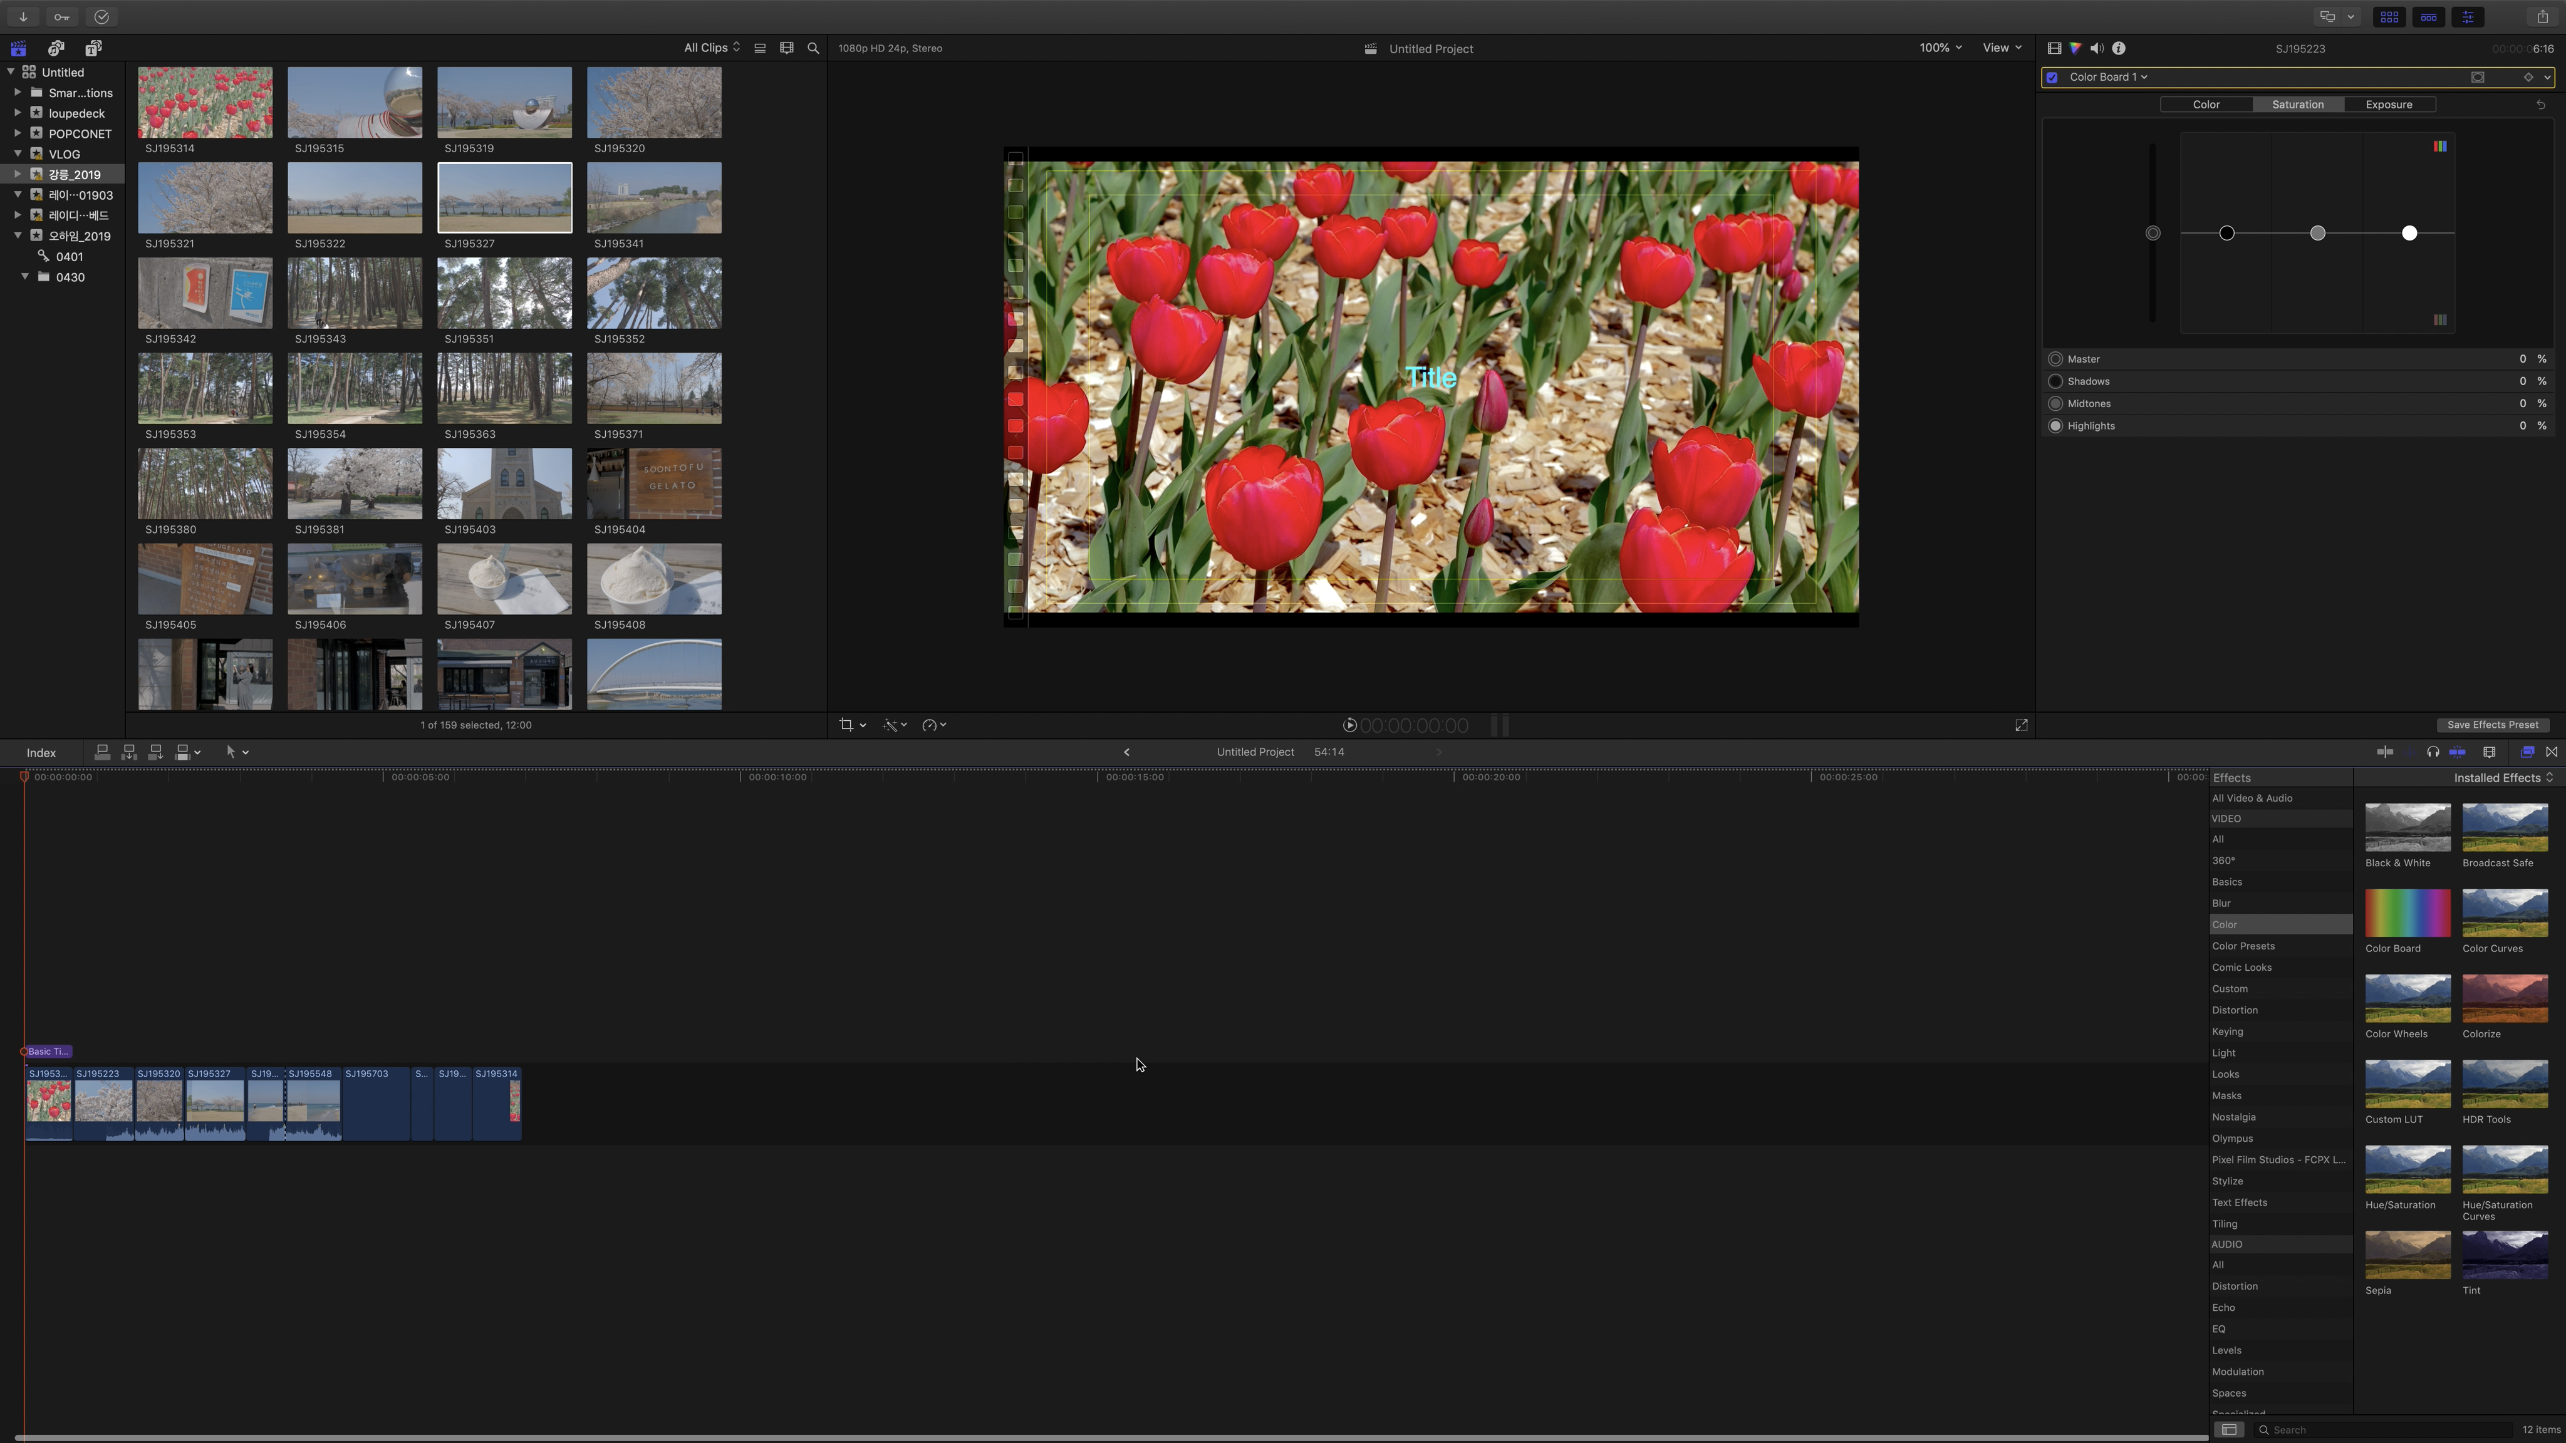Open the import media arrow icon
This screenshot has height=1443, width=2566.
23,17
